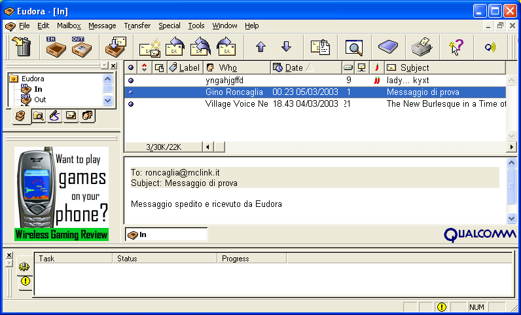Image resolution: width=521 pixels, height=315 pixels.
Task: Sort by Date column header
Action: pyautogui.click(x=306, y=67)
